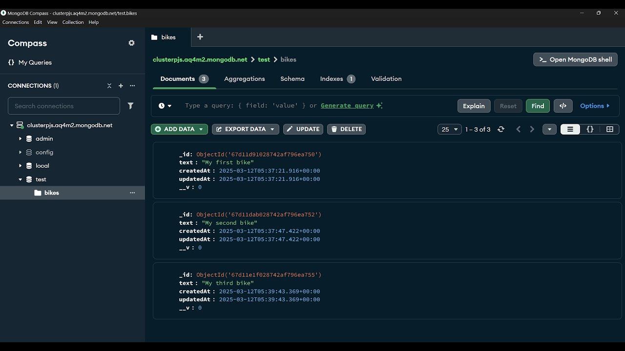
Task: Expand the local database
Action: click(x=21, y=166)
